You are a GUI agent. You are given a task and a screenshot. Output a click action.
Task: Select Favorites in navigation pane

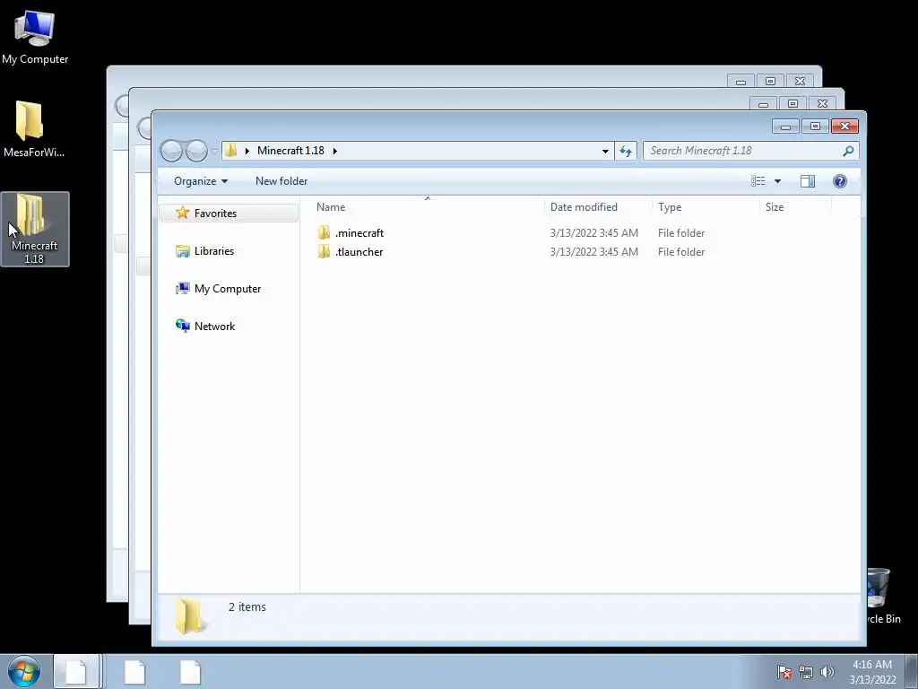coord(229,214)
